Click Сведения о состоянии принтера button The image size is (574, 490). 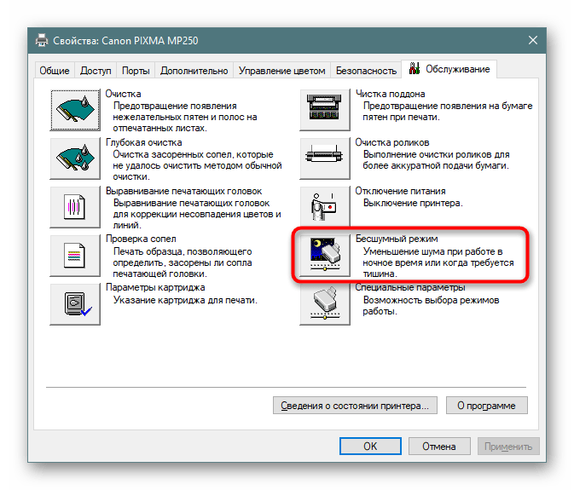click(355, 405)
